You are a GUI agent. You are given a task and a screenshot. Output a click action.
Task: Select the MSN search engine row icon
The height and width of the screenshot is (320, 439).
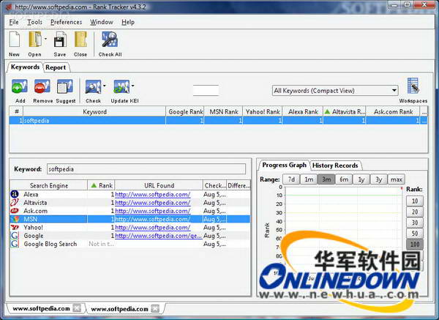15,219
